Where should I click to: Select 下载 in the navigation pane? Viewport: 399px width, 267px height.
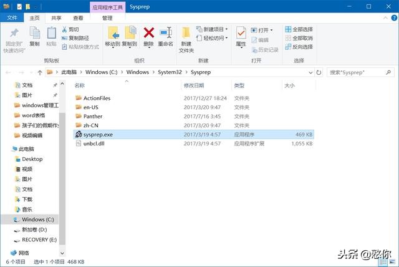click(27, 199)
